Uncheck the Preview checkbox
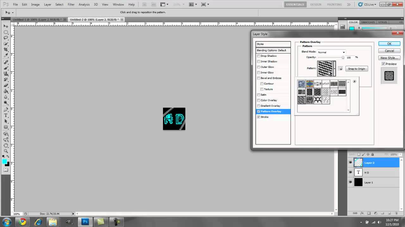 383,64
